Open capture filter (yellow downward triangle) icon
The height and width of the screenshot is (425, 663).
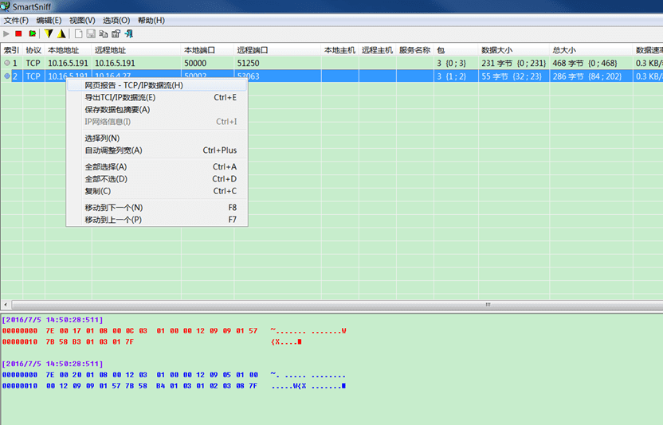point(49,33)
